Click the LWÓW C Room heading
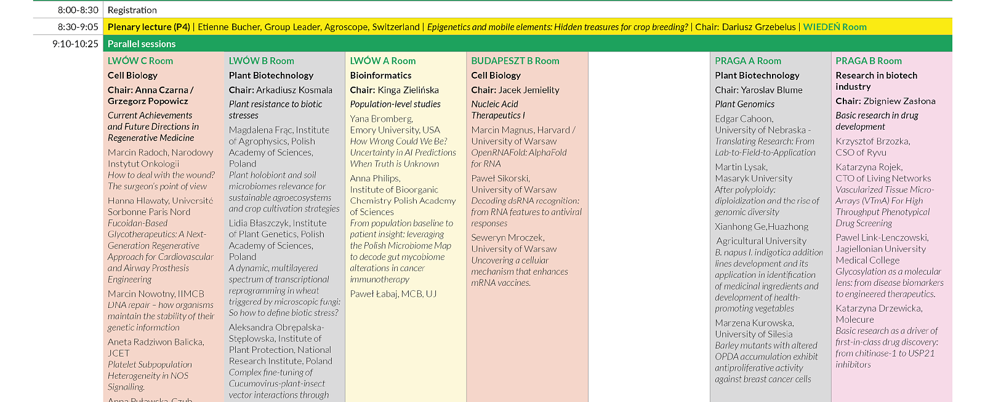This screenshot has width=985, height=402. click(x=140, y=61)
